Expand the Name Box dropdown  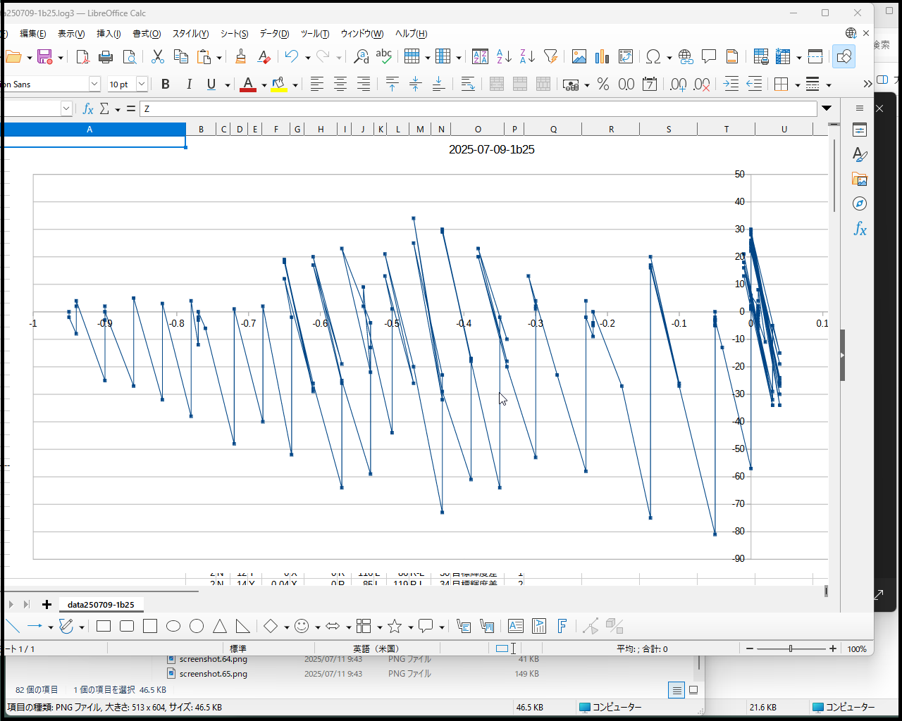(x=66, y=109)
